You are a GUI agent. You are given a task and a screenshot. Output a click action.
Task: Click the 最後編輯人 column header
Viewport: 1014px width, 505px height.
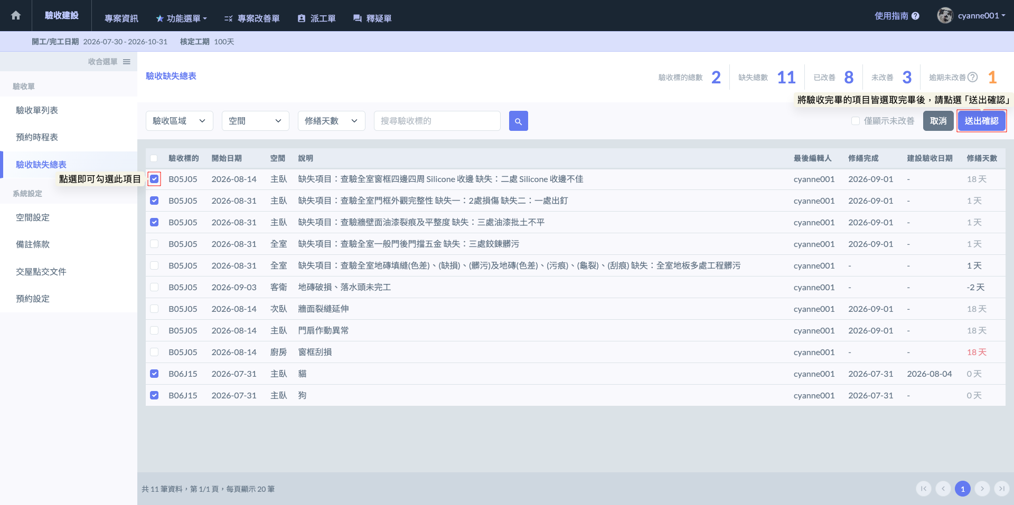click(x=813, y=158)
